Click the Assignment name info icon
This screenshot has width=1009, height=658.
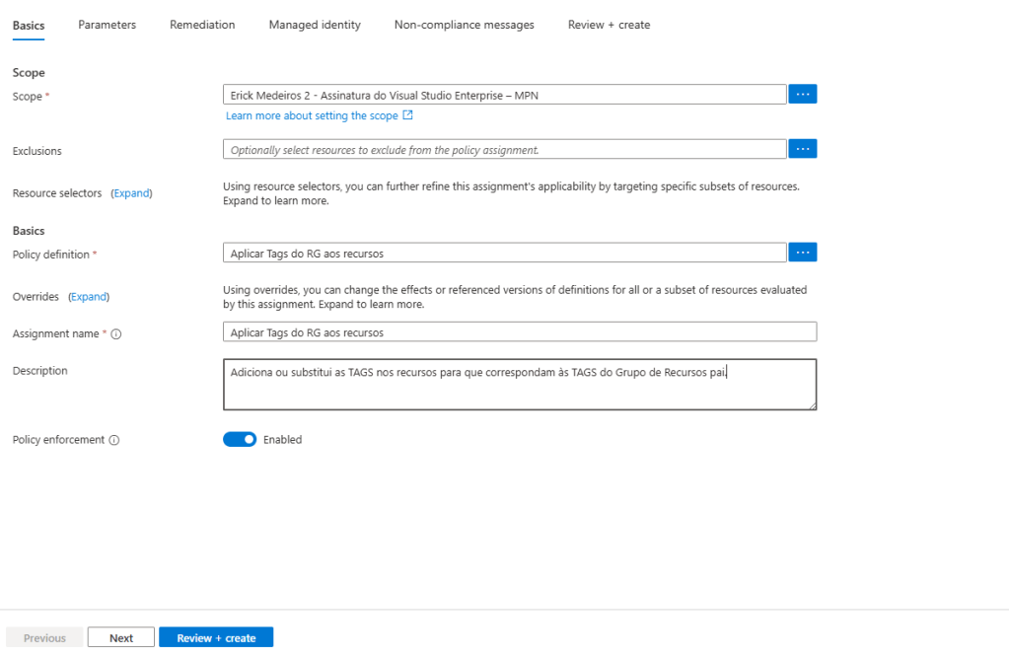point(116,334)
